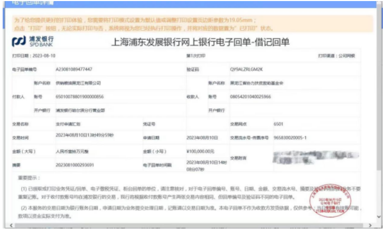Click the amount ¥100,000.00元
The image size is (383, 229).
(x=200, y=151)
